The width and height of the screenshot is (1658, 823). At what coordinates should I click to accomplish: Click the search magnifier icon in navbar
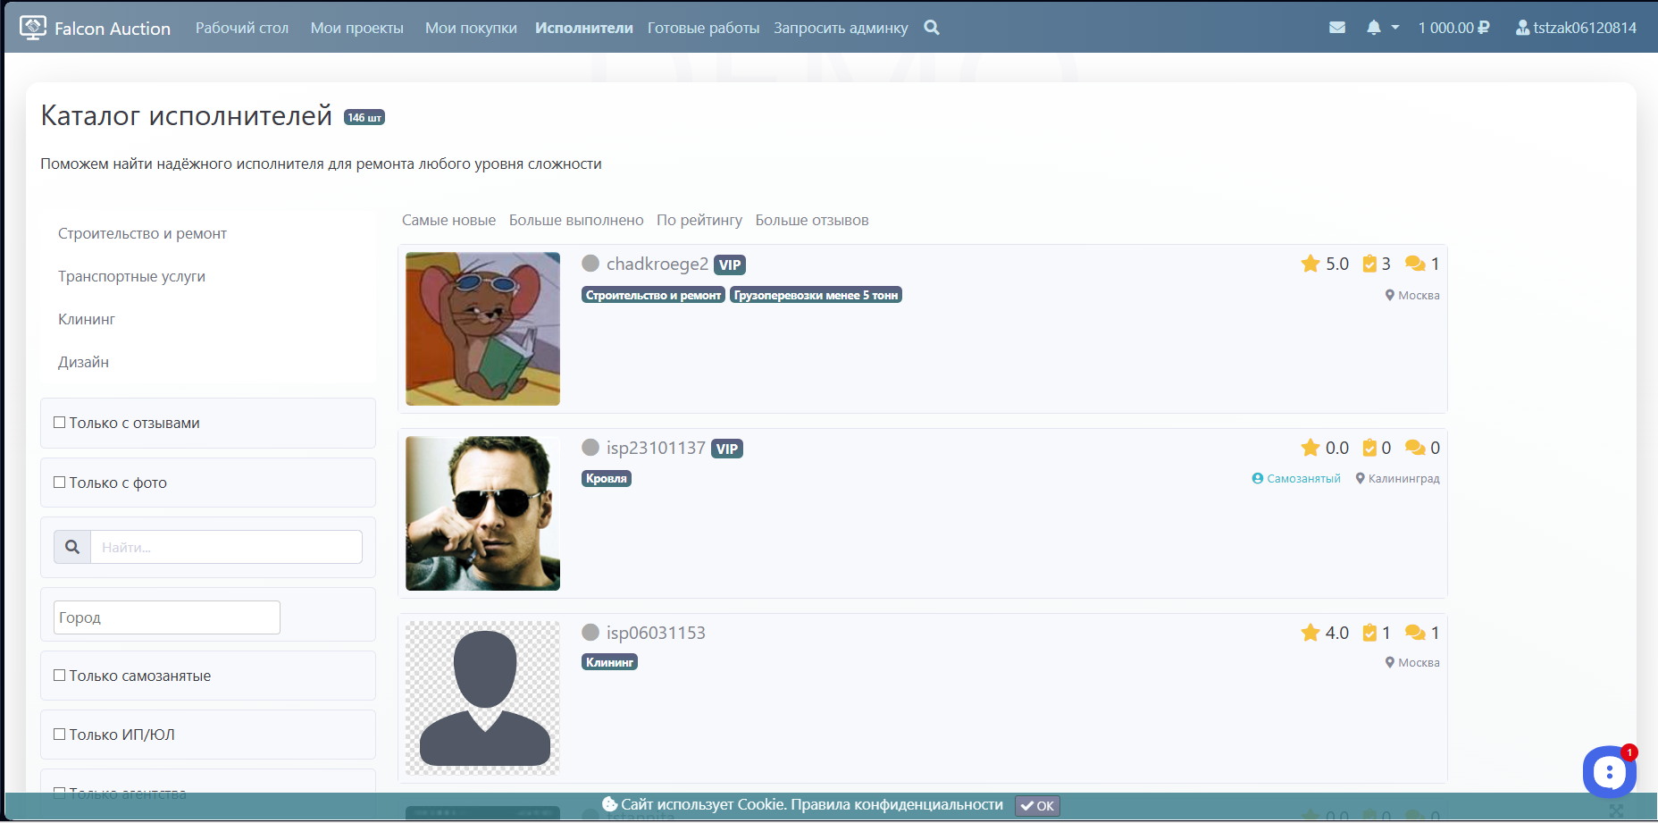point(931,28)
